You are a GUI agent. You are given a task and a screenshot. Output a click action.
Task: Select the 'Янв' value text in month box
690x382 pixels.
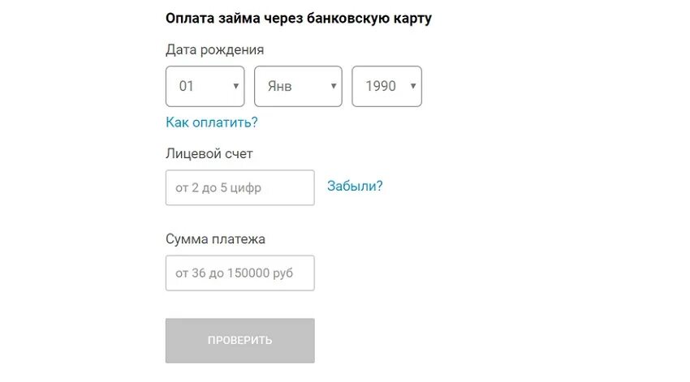coord(279,86)
